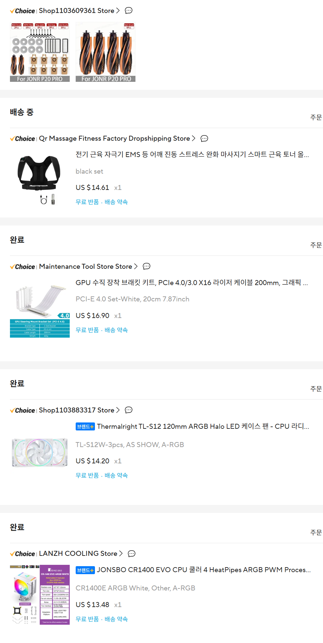Click 무료 반품 link under US $14.61 item
The width and height of the screenshot is (323, 643).
[x=87, y=202]
